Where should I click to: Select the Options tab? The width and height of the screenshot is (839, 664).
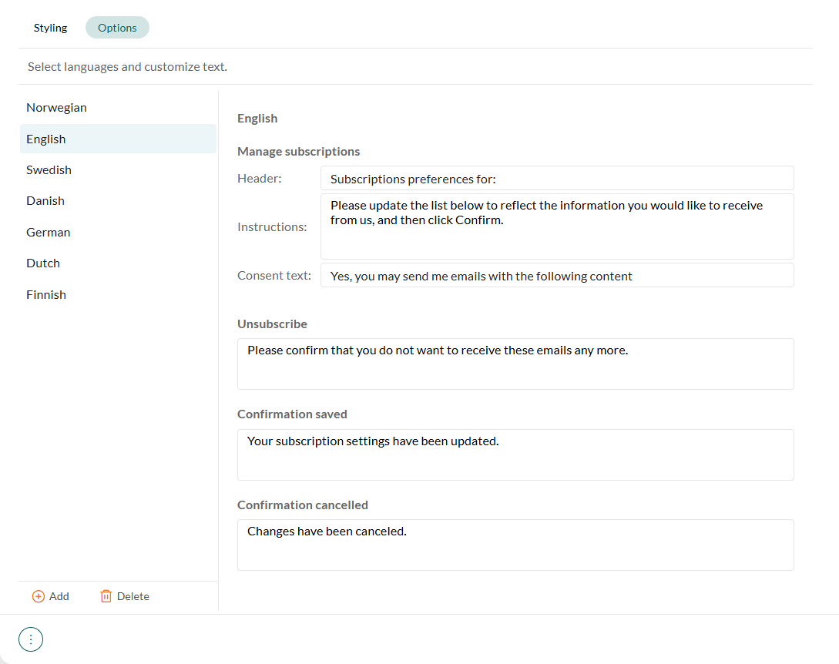coord(117,28)
